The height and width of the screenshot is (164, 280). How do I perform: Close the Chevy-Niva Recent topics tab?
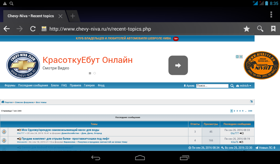coord(60,16)
